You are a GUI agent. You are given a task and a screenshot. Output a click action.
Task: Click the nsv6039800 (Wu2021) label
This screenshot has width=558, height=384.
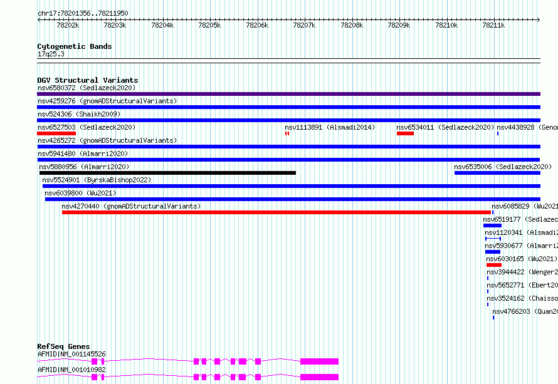coord(80,193)
